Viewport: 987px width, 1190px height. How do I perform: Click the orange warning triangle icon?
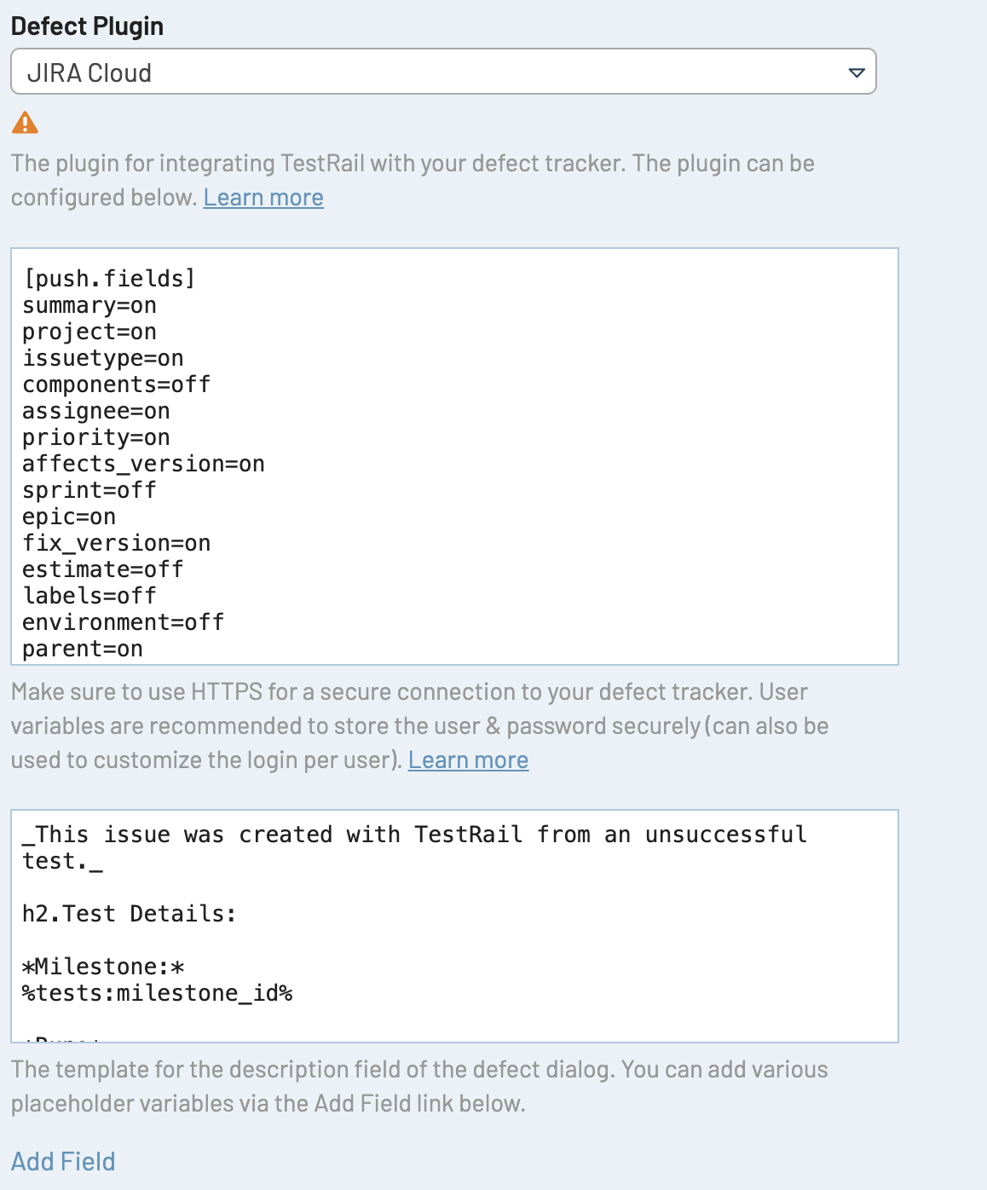(x=25, y=124)
